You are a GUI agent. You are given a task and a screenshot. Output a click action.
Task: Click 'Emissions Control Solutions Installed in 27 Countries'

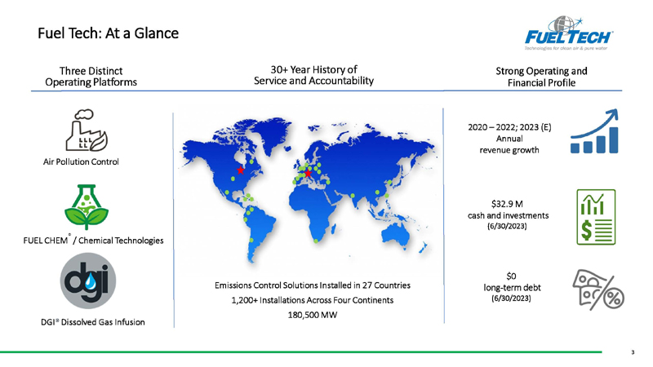[x=313, y=285]
